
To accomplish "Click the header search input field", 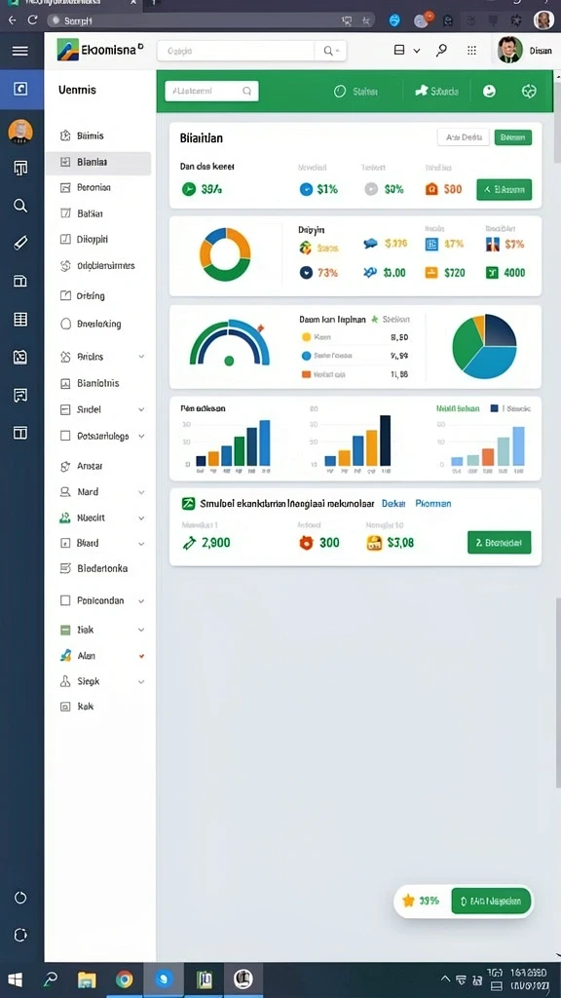I will 236,51.
